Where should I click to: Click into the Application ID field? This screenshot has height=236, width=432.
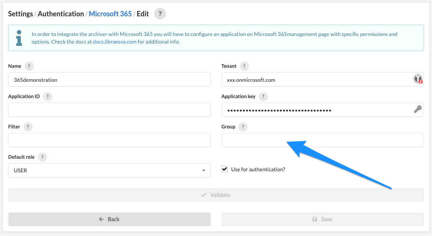pyautogui.click(x=110, y=110)
